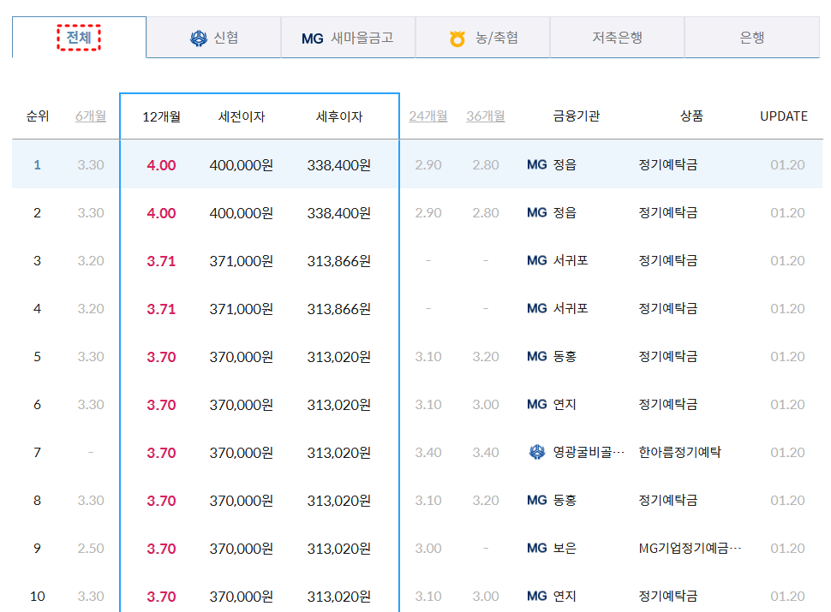Select MG기업정기예금 product name
831x612 pixels.
point(690,548)
